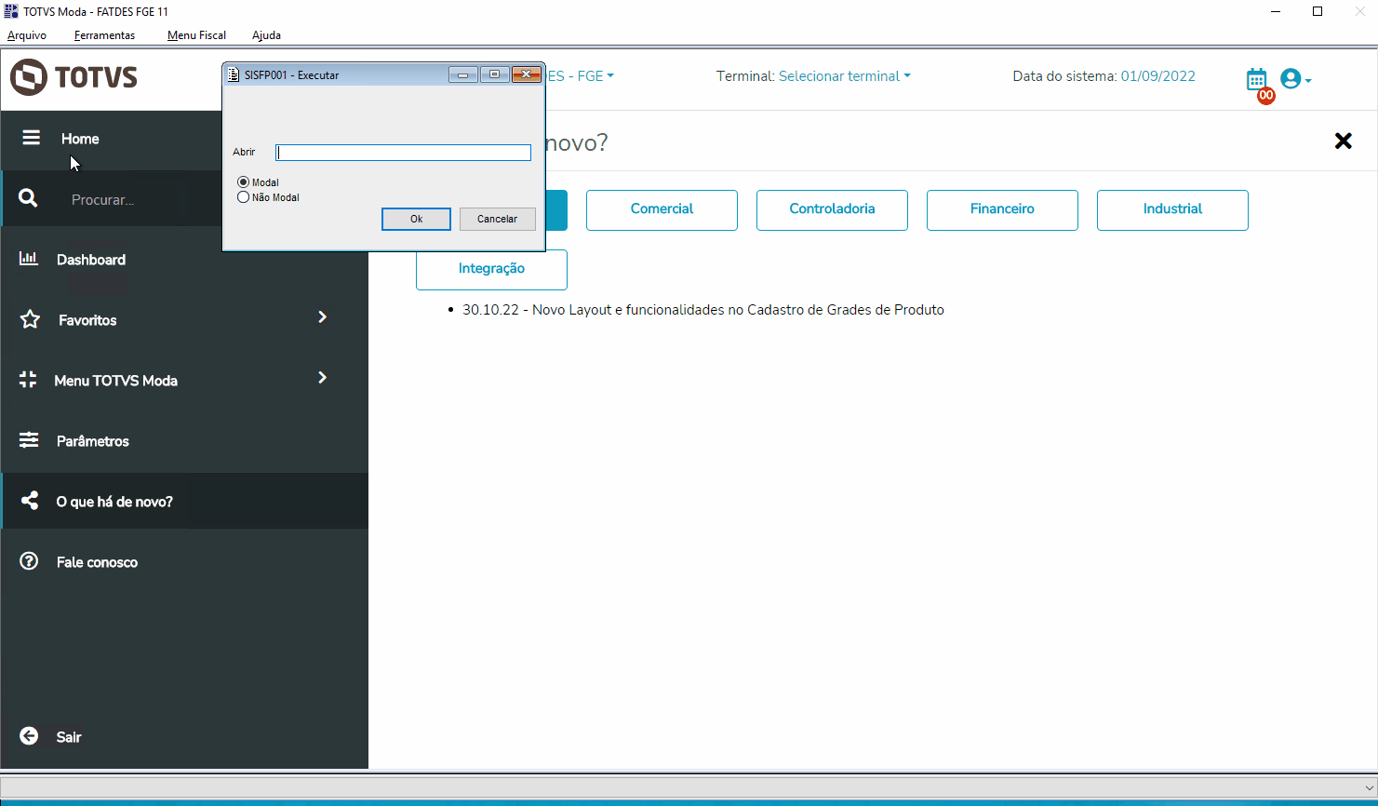Open Parâmetros in the sidebar
Image resolution: width=1378 pixels, height=806 pixels.
click(x=93, y=441)
